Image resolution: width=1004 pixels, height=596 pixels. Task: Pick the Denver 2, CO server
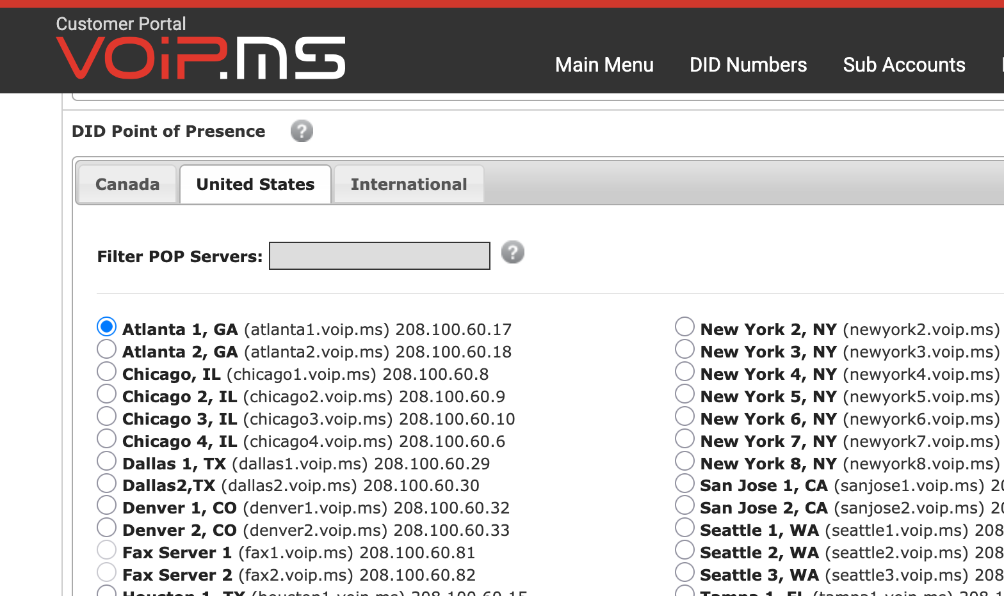[106, 528]
